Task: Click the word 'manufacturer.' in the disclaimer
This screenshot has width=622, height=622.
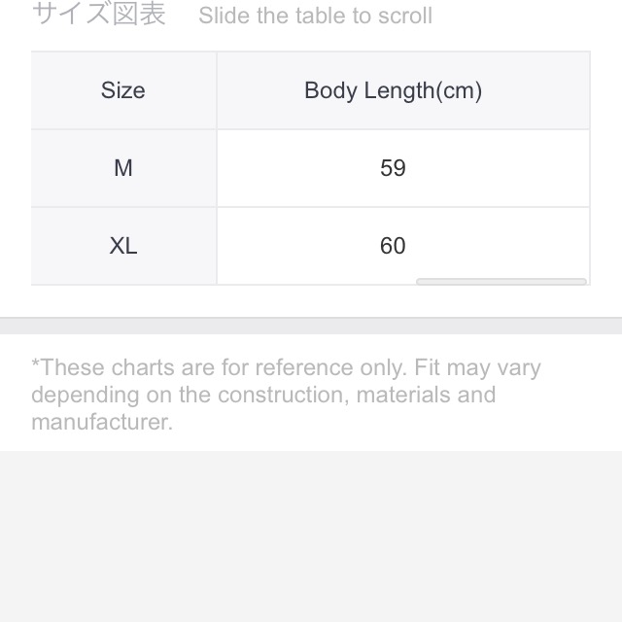Action: 102,422
